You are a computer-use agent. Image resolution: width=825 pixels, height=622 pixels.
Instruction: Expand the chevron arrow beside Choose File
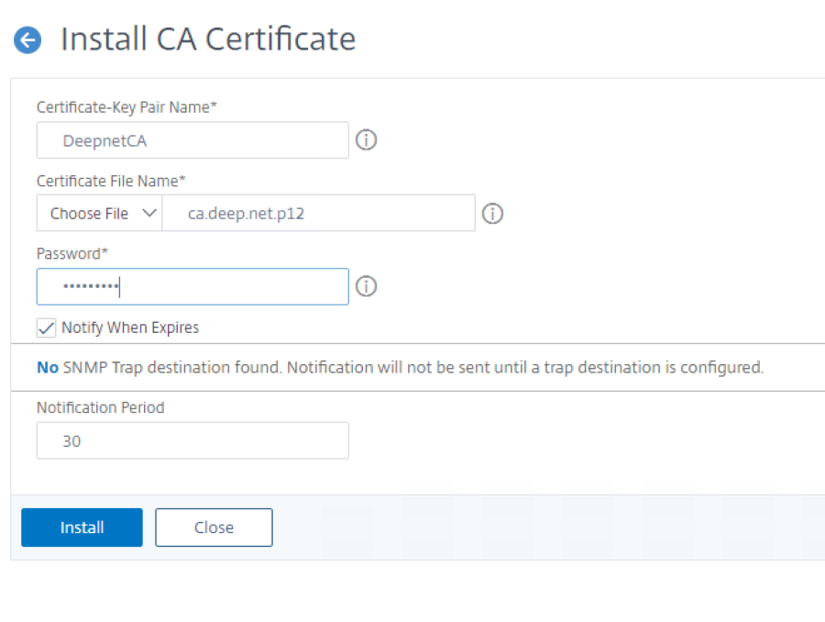[x=149, y=214]
